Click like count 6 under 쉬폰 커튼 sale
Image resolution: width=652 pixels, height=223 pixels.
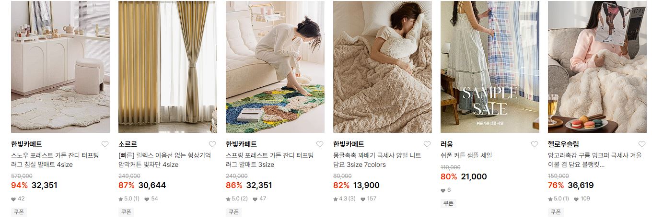click(x=446, y=190)
